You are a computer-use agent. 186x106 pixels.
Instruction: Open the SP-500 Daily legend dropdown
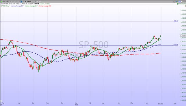[10, 6]
